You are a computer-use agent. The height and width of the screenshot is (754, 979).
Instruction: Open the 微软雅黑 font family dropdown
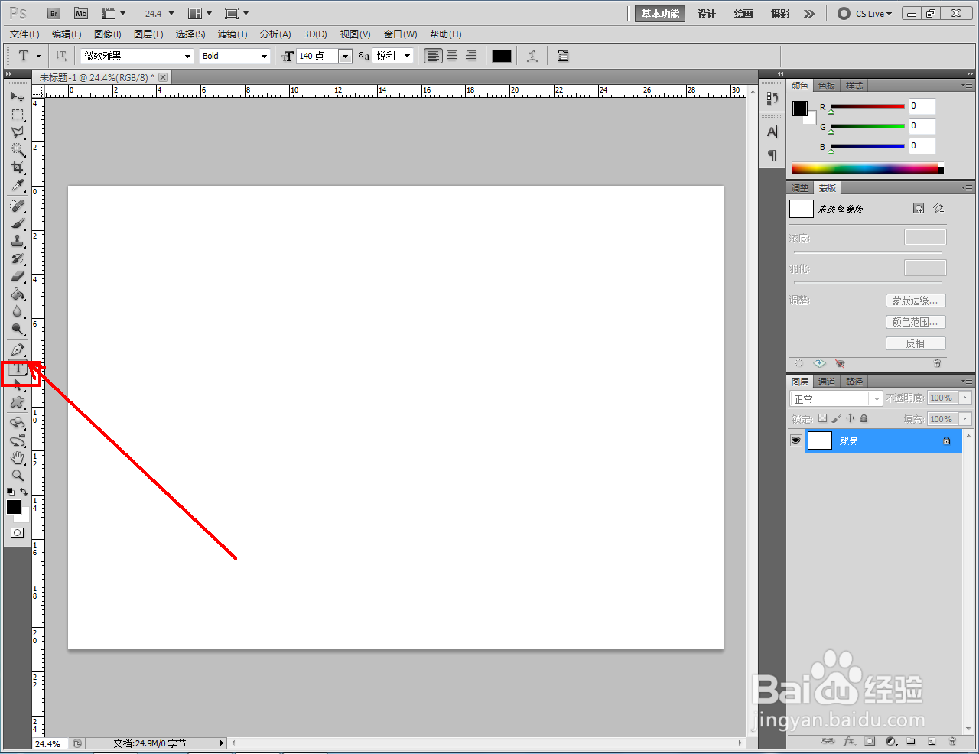click(x=187, y=57)
